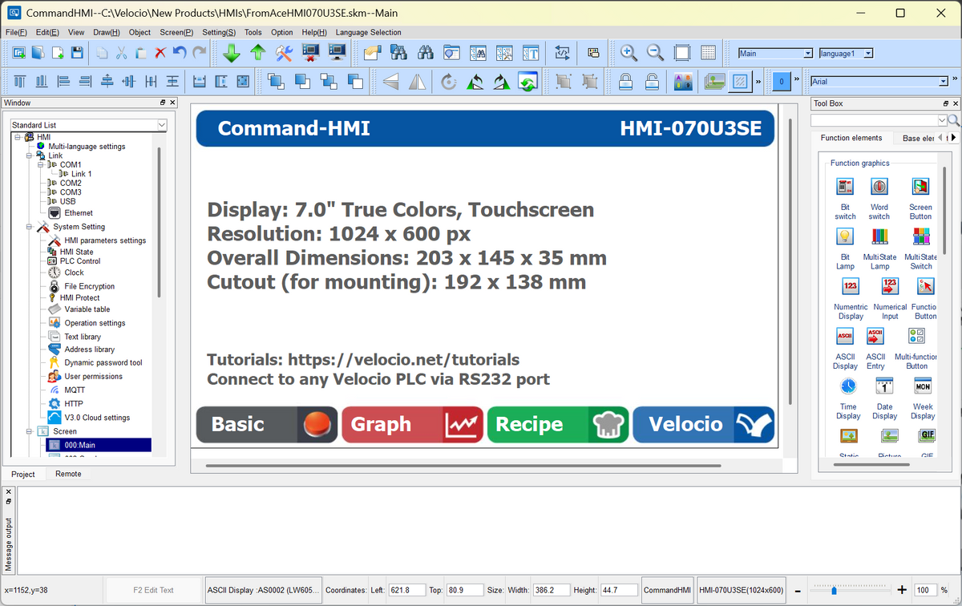Open the Arial font dropdown
962x606 pixels.
pos(944,81)
